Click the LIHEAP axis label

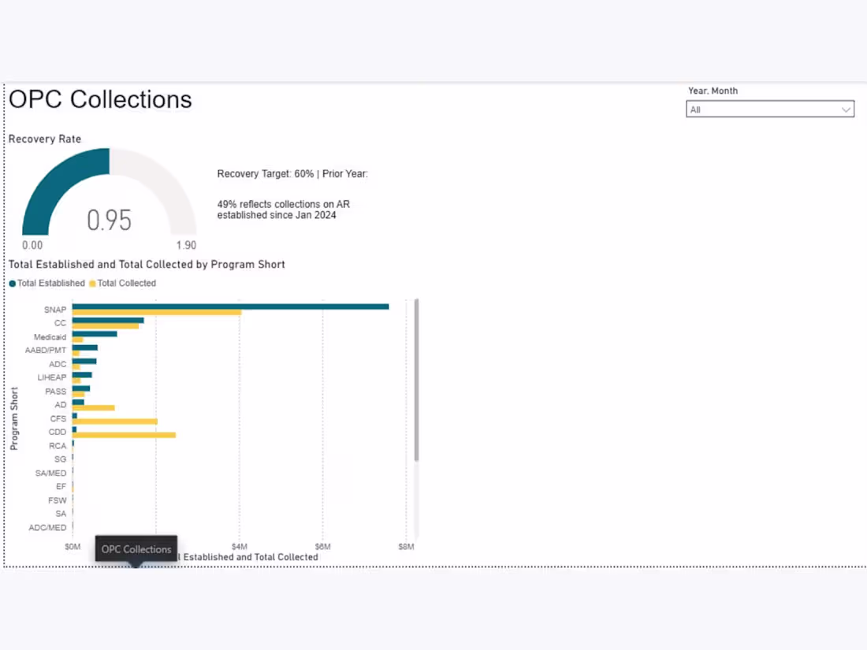[x=51, y=377]
